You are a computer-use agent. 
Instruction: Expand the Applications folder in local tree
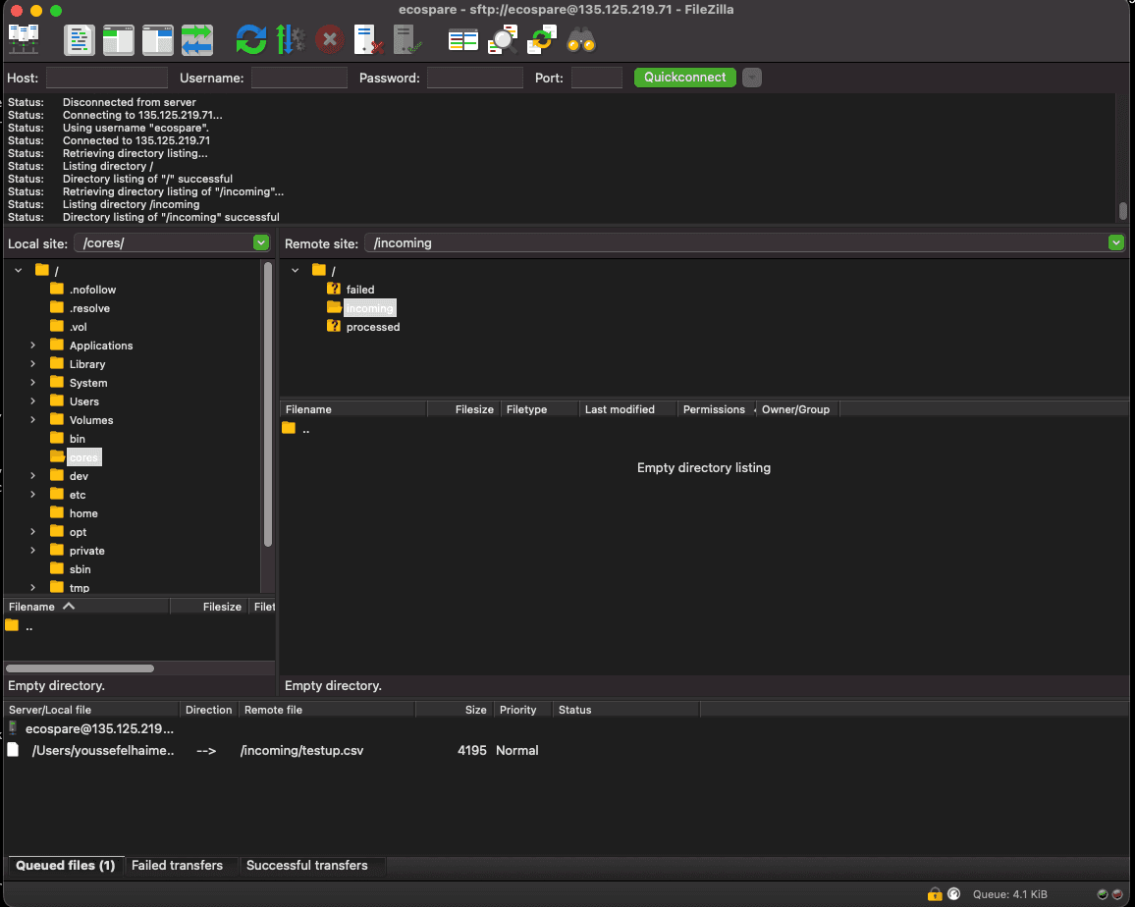[32, 346]
